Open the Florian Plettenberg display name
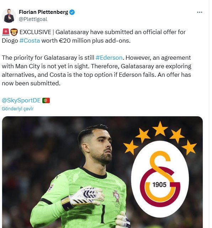 (x=43, y=12)
